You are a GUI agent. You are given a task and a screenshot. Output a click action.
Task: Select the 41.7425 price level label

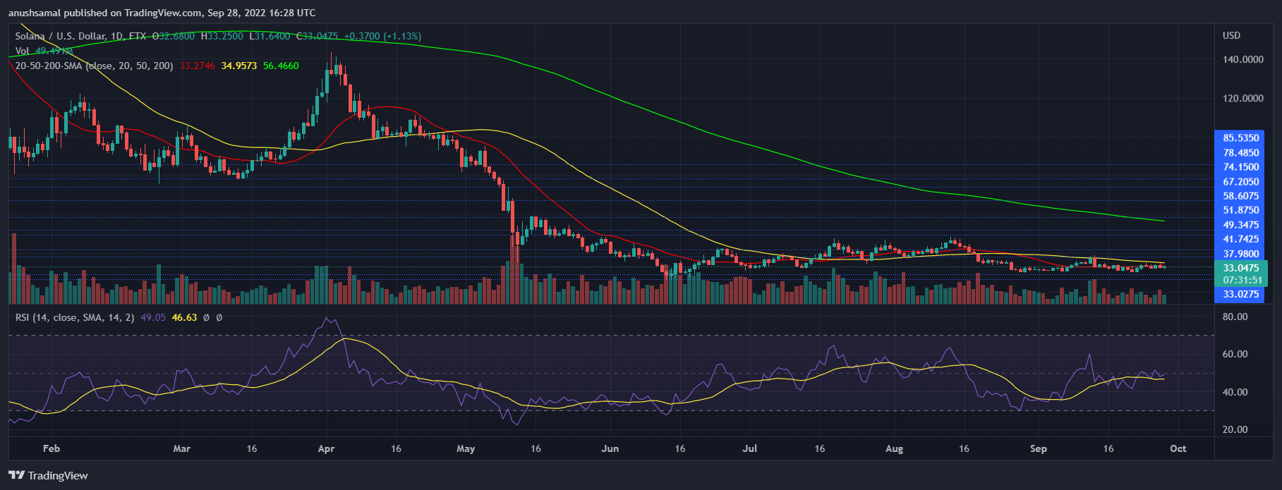[1240, 239]
